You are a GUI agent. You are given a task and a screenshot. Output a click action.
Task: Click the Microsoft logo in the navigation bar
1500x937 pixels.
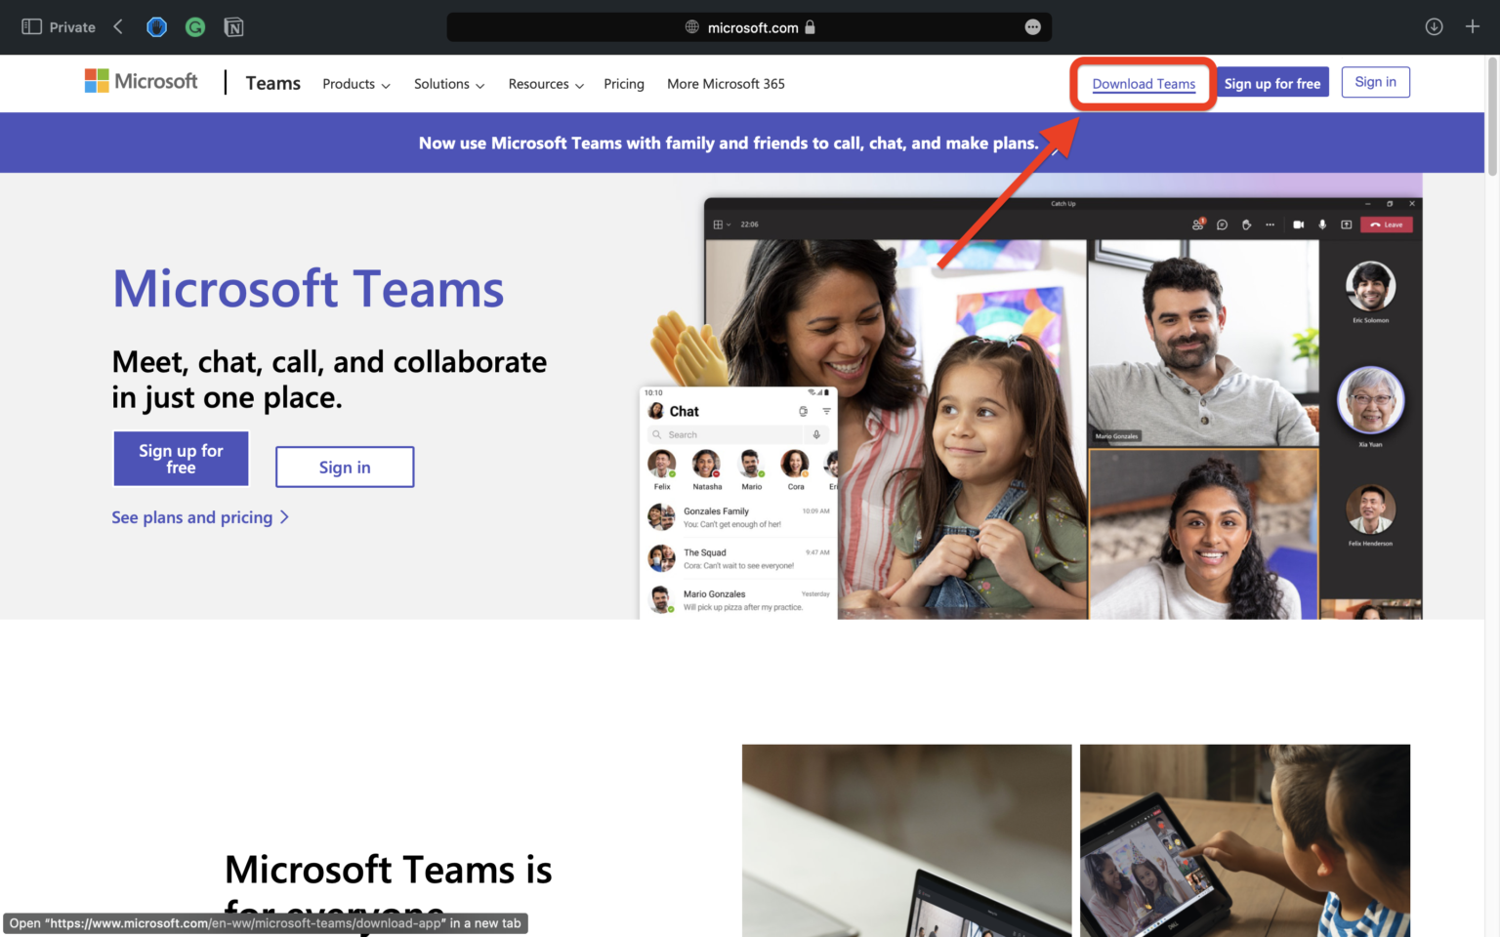[141, 81]
